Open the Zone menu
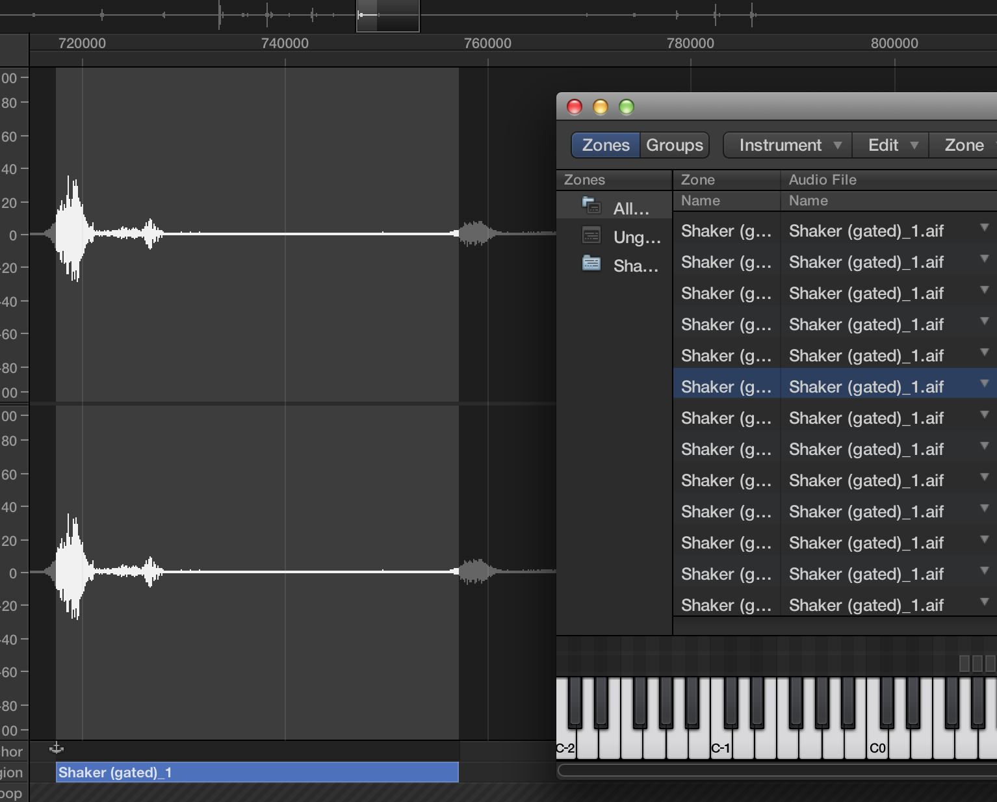Viewport: 997px width, 802px height. (x=964, y=145)
